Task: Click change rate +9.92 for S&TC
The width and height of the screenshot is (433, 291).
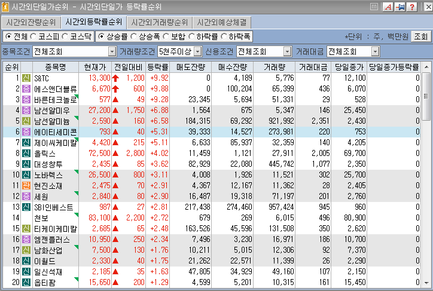Action: tap(159, 78)
